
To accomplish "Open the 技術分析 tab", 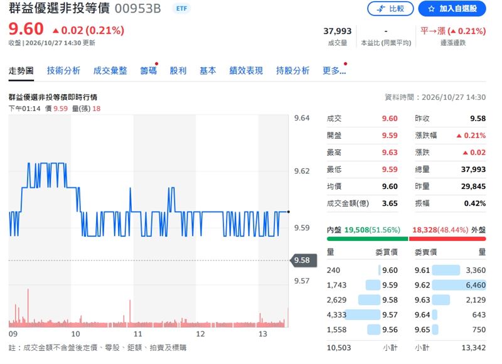I will coord(63,71).
